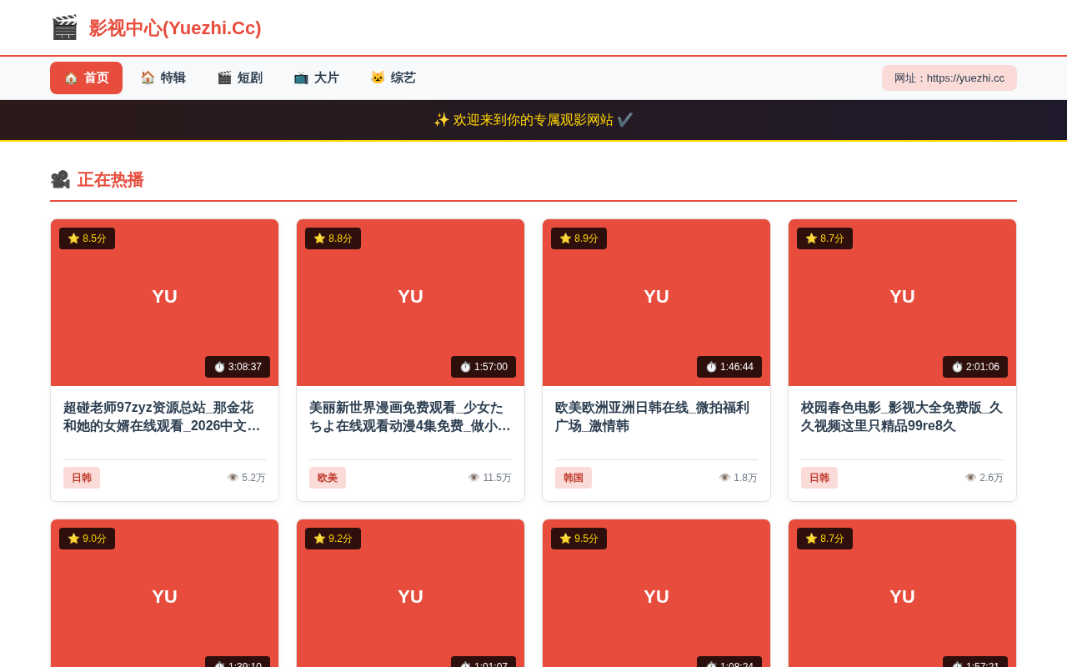Click the 网址：https://yuezhi.cc address badge

[x=949, y=78]
